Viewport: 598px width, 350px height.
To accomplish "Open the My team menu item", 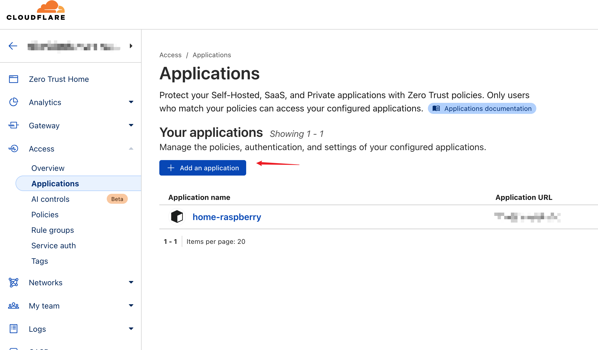I will point(44,306).
